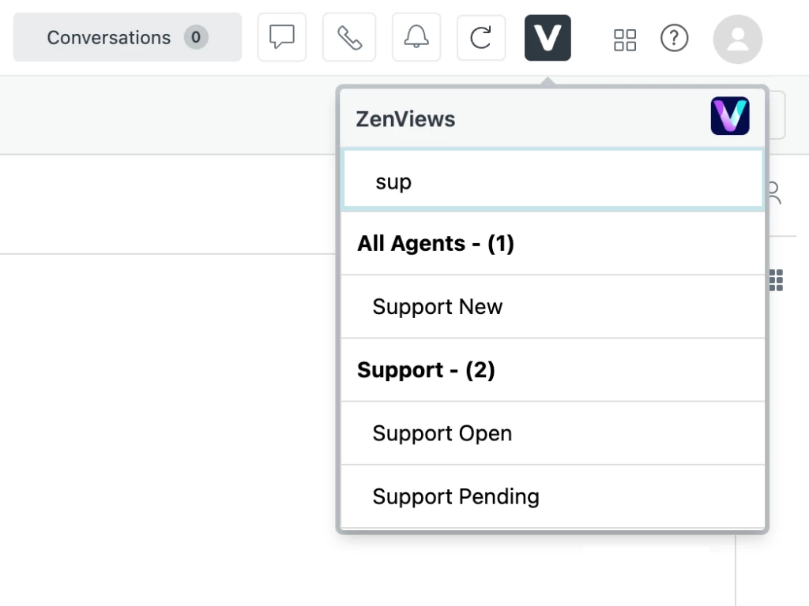Click the ZenViews title in popup header
Screen dimensions: 809x606
tap(405, 119)
